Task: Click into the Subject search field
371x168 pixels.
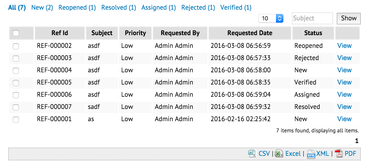Action: click(312, 18)
